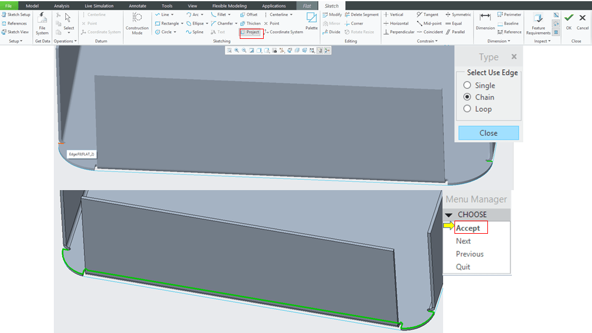
Task: Select the Loop radio button
Action: click(468, 109)
